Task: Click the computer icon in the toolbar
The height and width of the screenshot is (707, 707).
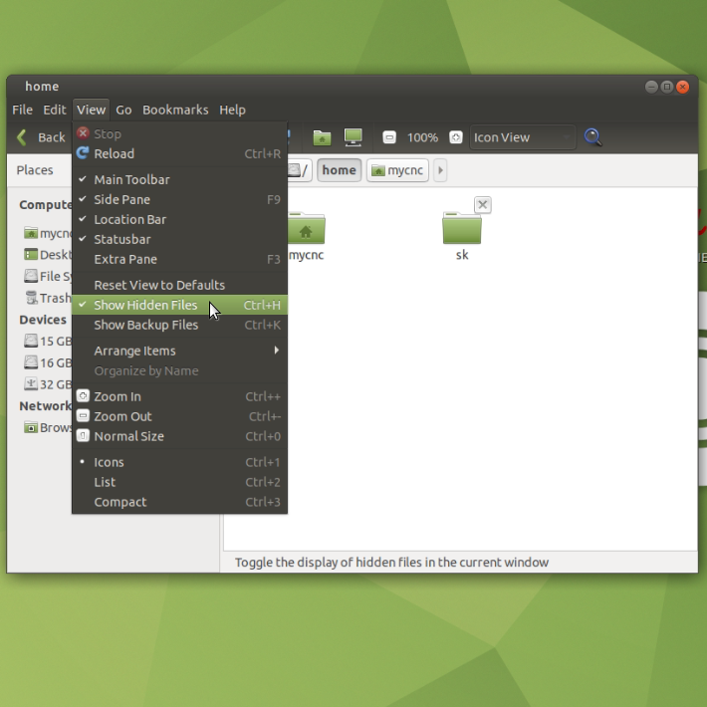Action: [x=353, y=137]
